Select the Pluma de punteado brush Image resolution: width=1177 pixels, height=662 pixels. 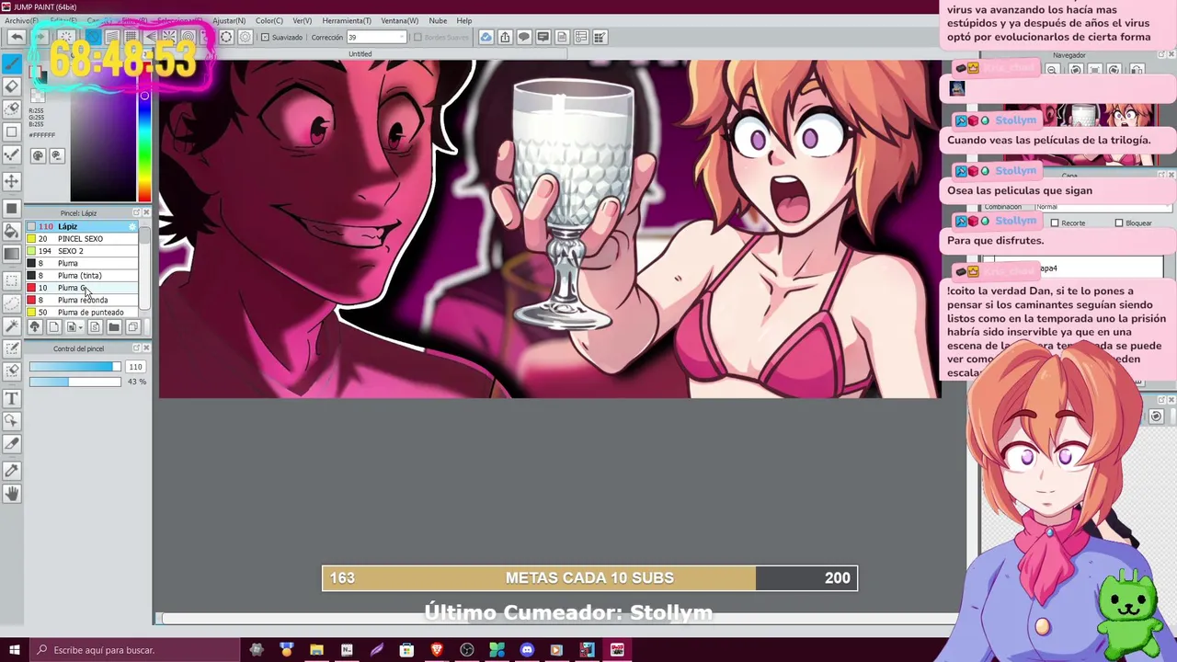point(81,313)
